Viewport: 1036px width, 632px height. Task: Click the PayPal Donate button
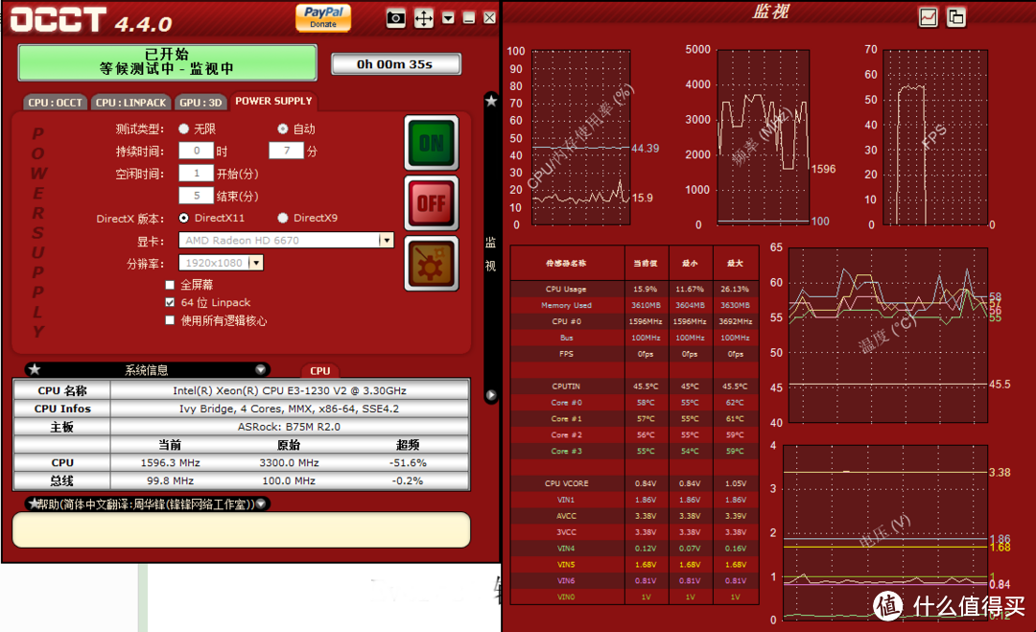pos(323,17)
